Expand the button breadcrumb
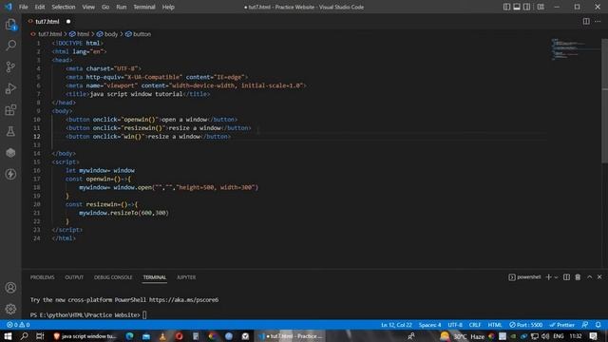This screenshot has width=608, height=342. (x=138, y=34)
